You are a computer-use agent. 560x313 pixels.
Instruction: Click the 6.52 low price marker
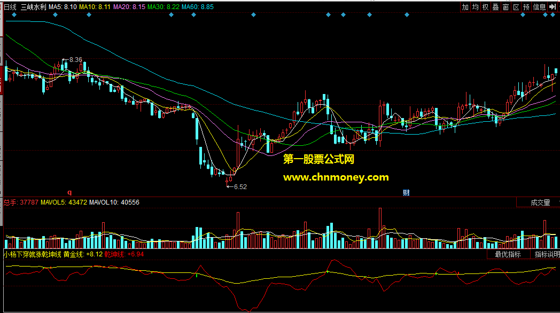point(237,186)
